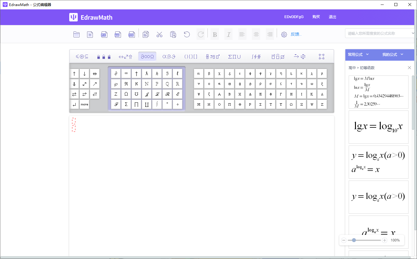417x259 pixels.
Task: Insert lowercase alpha α
Action: [x=199, y=73]
